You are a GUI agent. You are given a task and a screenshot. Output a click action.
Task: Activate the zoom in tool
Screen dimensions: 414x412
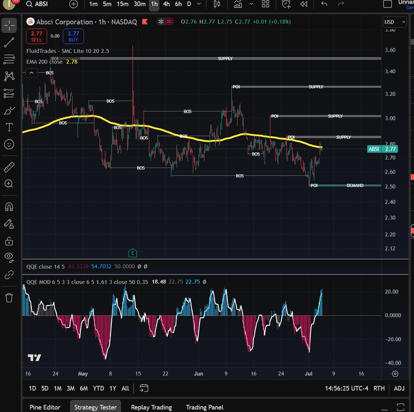9,184
